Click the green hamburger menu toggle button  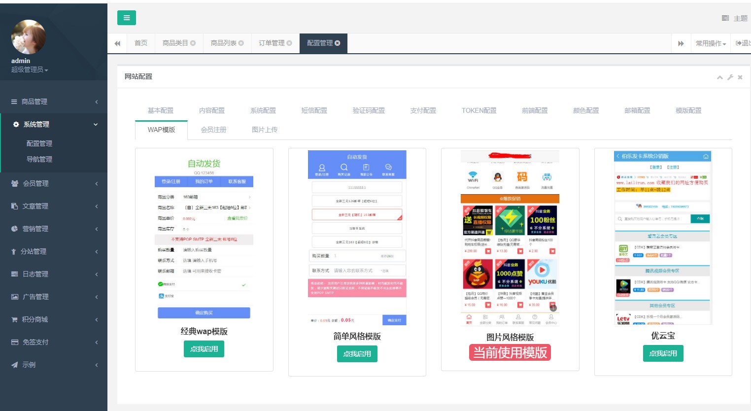tap(127, 18)
